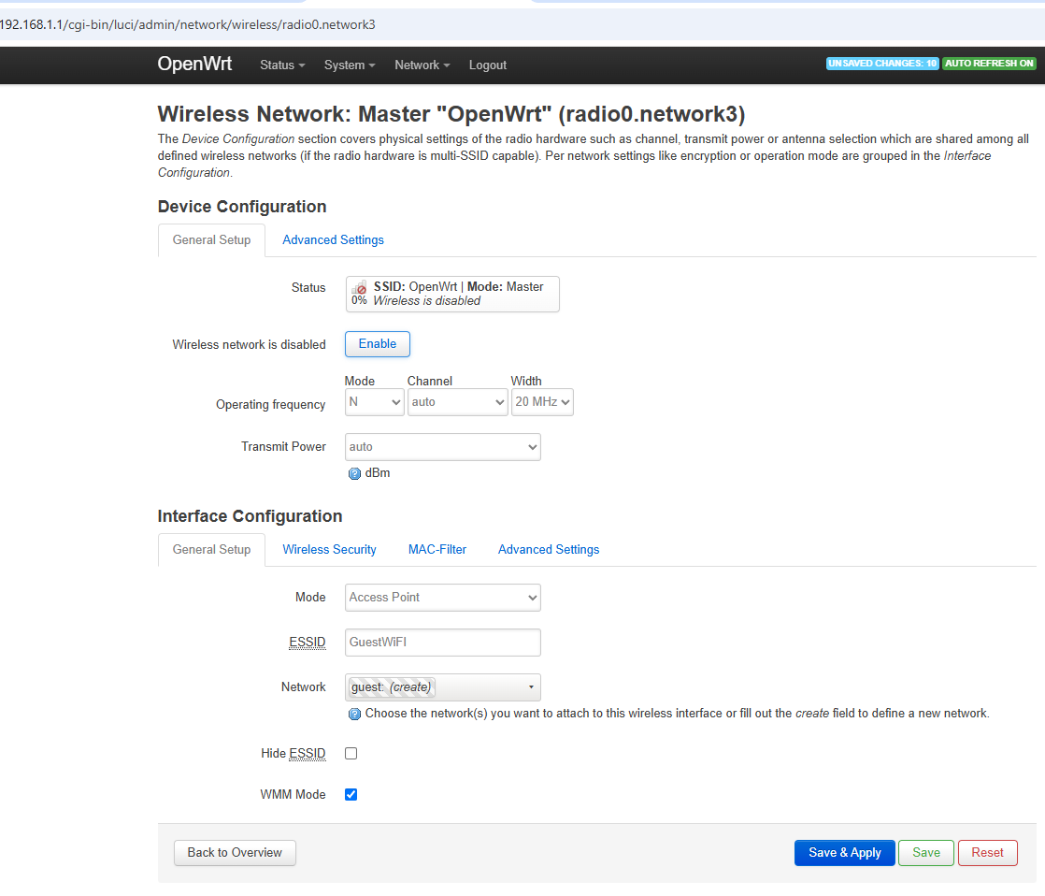Open the Width dropdown showing 20 MHz
The width and height of the screenshot is (1045, 896).
point(542,402)
